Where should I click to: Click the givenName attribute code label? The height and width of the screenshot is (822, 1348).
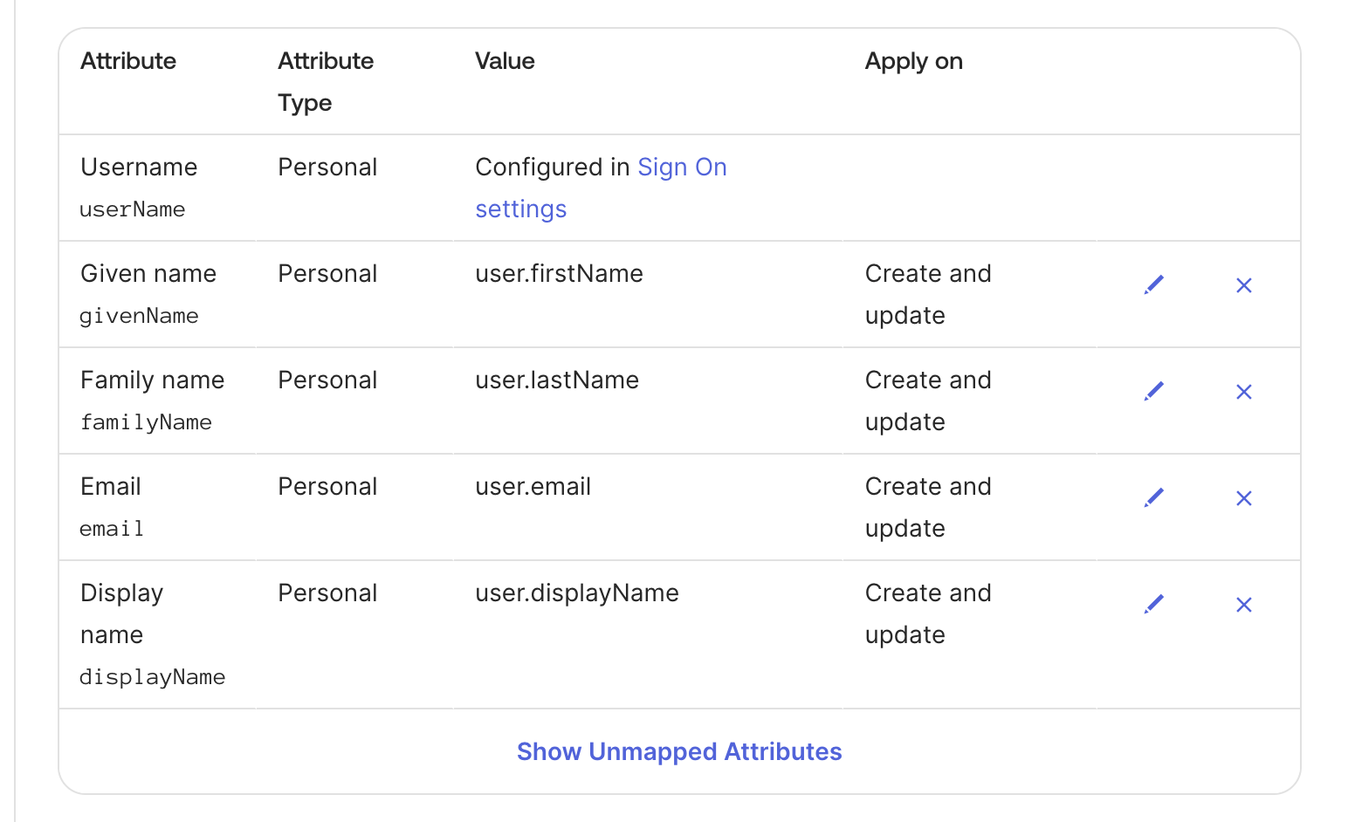(139, 316)
